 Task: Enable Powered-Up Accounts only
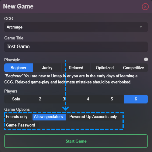(x=93, y=117)
